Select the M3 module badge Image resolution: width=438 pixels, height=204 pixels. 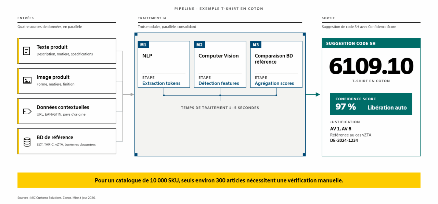point(256,44)
